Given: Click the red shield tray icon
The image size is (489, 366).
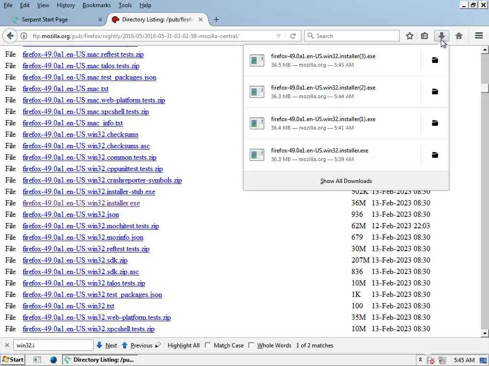Looking at the screenshot, I should 431,360.
